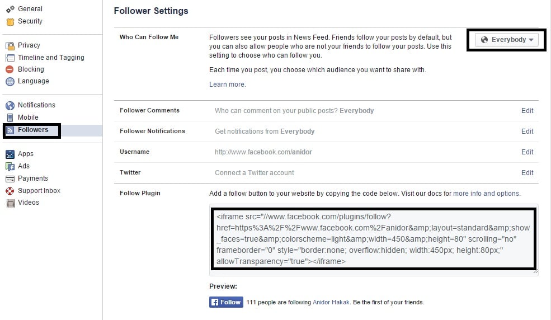Open the Everybody audience dropdown
The image size is (551, 320).
pos(506,40)
